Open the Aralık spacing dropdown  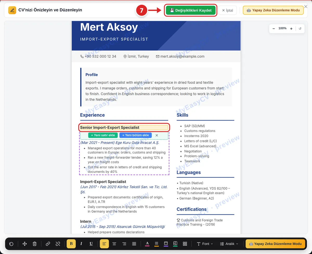point(229,244)
